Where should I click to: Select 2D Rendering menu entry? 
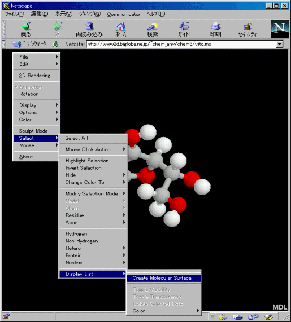click(x=36, y=76)
